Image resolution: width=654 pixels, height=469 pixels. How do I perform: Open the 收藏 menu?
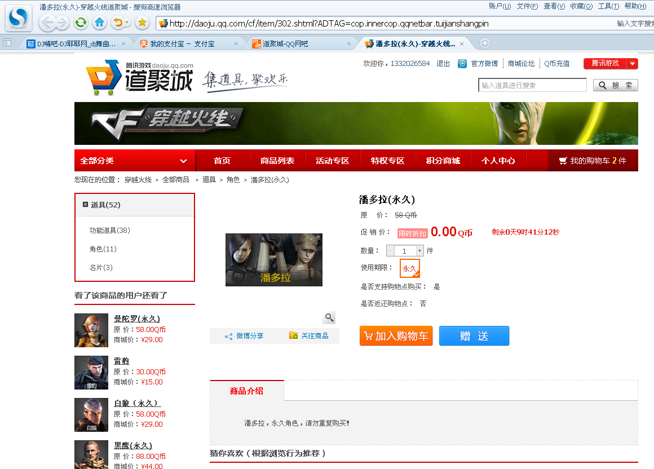(581, 6)
